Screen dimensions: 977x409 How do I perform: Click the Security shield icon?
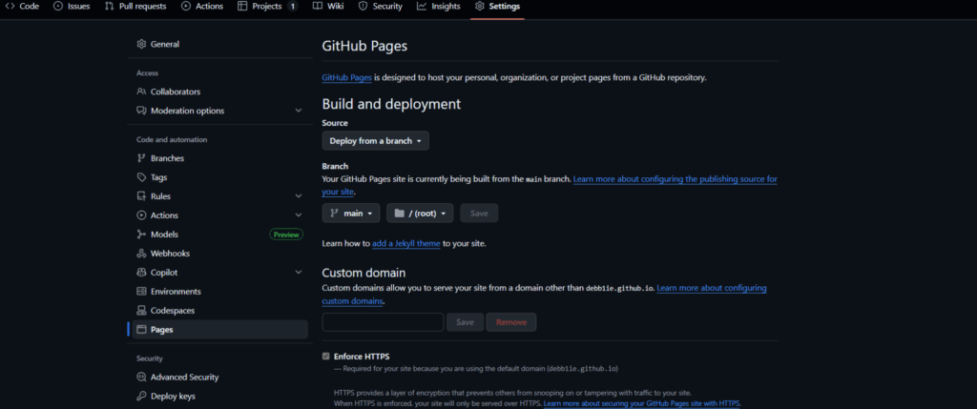point(363,7)
